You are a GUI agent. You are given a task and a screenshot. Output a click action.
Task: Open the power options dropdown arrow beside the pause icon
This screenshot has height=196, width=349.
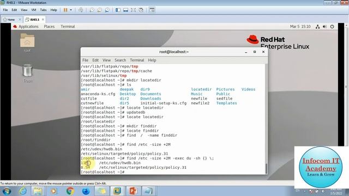[71, 10]
